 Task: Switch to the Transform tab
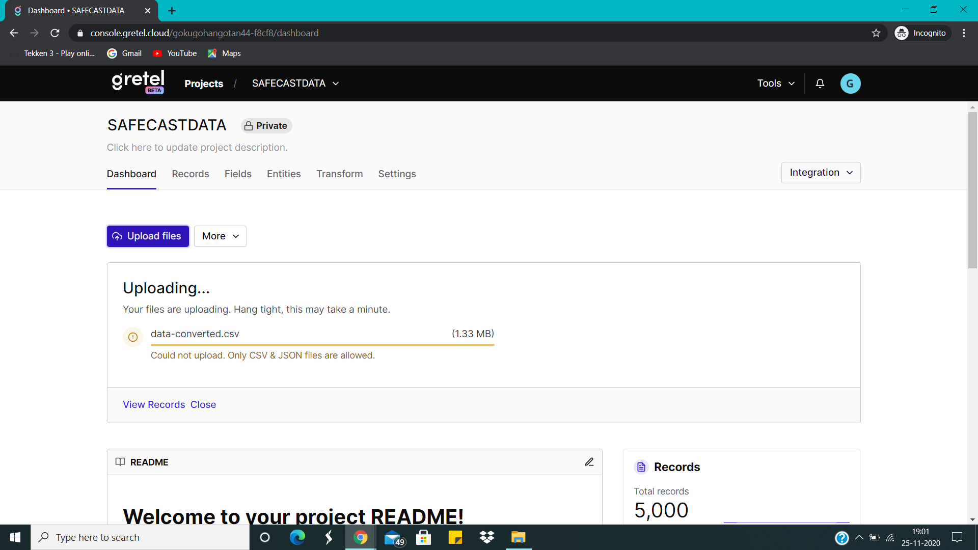[339, 174]
